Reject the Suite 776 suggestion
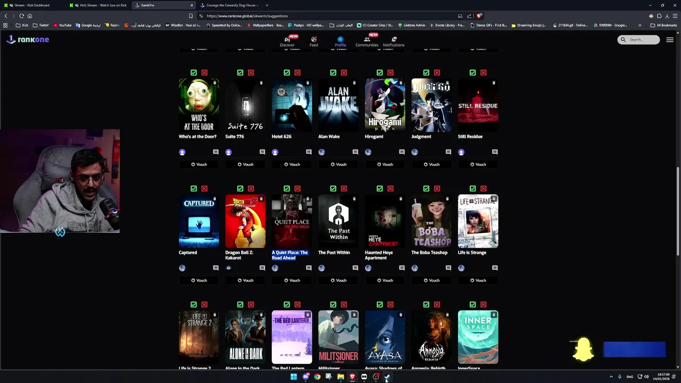The width and height of the screenshot is (681, 383). coord(251,72)
